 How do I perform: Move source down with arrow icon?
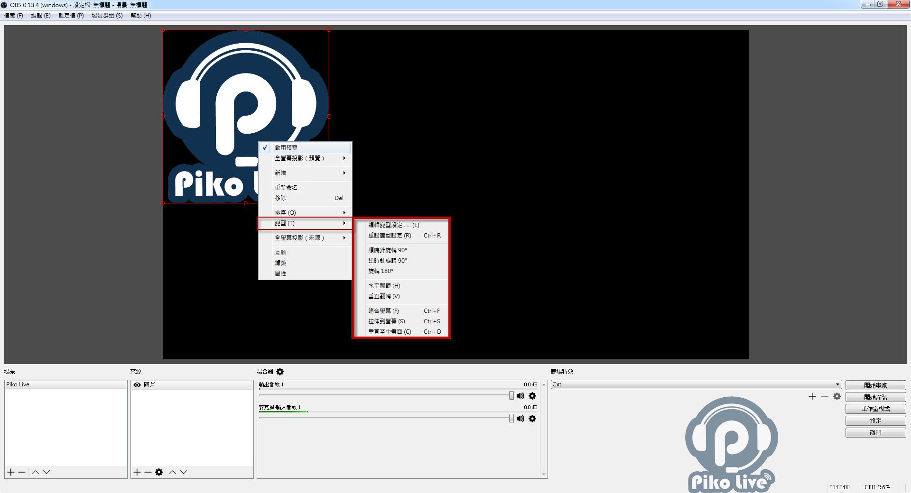184,472
